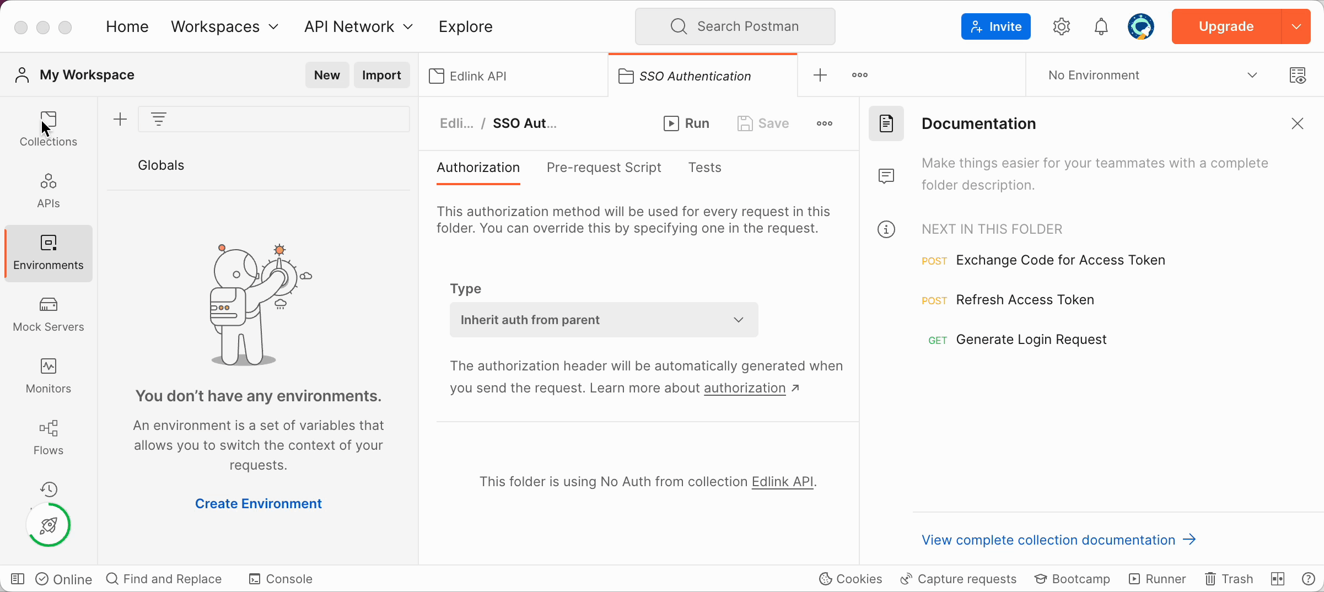
Task: Open Cookies from the status bar
Action: 850,579
